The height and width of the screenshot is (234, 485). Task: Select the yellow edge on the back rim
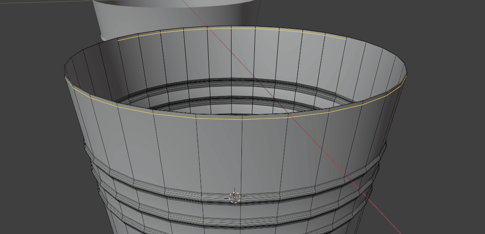232,28
